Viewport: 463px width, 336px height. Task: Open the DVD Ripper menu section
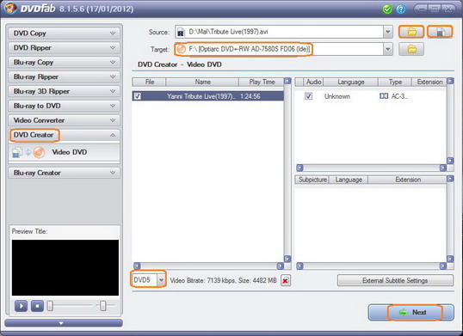64,48
